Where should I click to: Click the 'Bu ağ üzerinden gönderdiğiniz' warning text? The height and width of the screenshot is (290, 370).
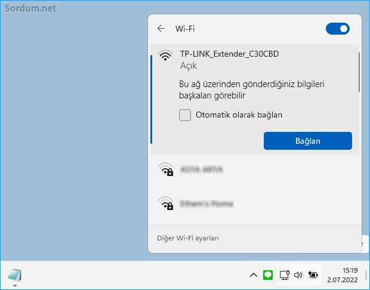(x=252, y=90)
